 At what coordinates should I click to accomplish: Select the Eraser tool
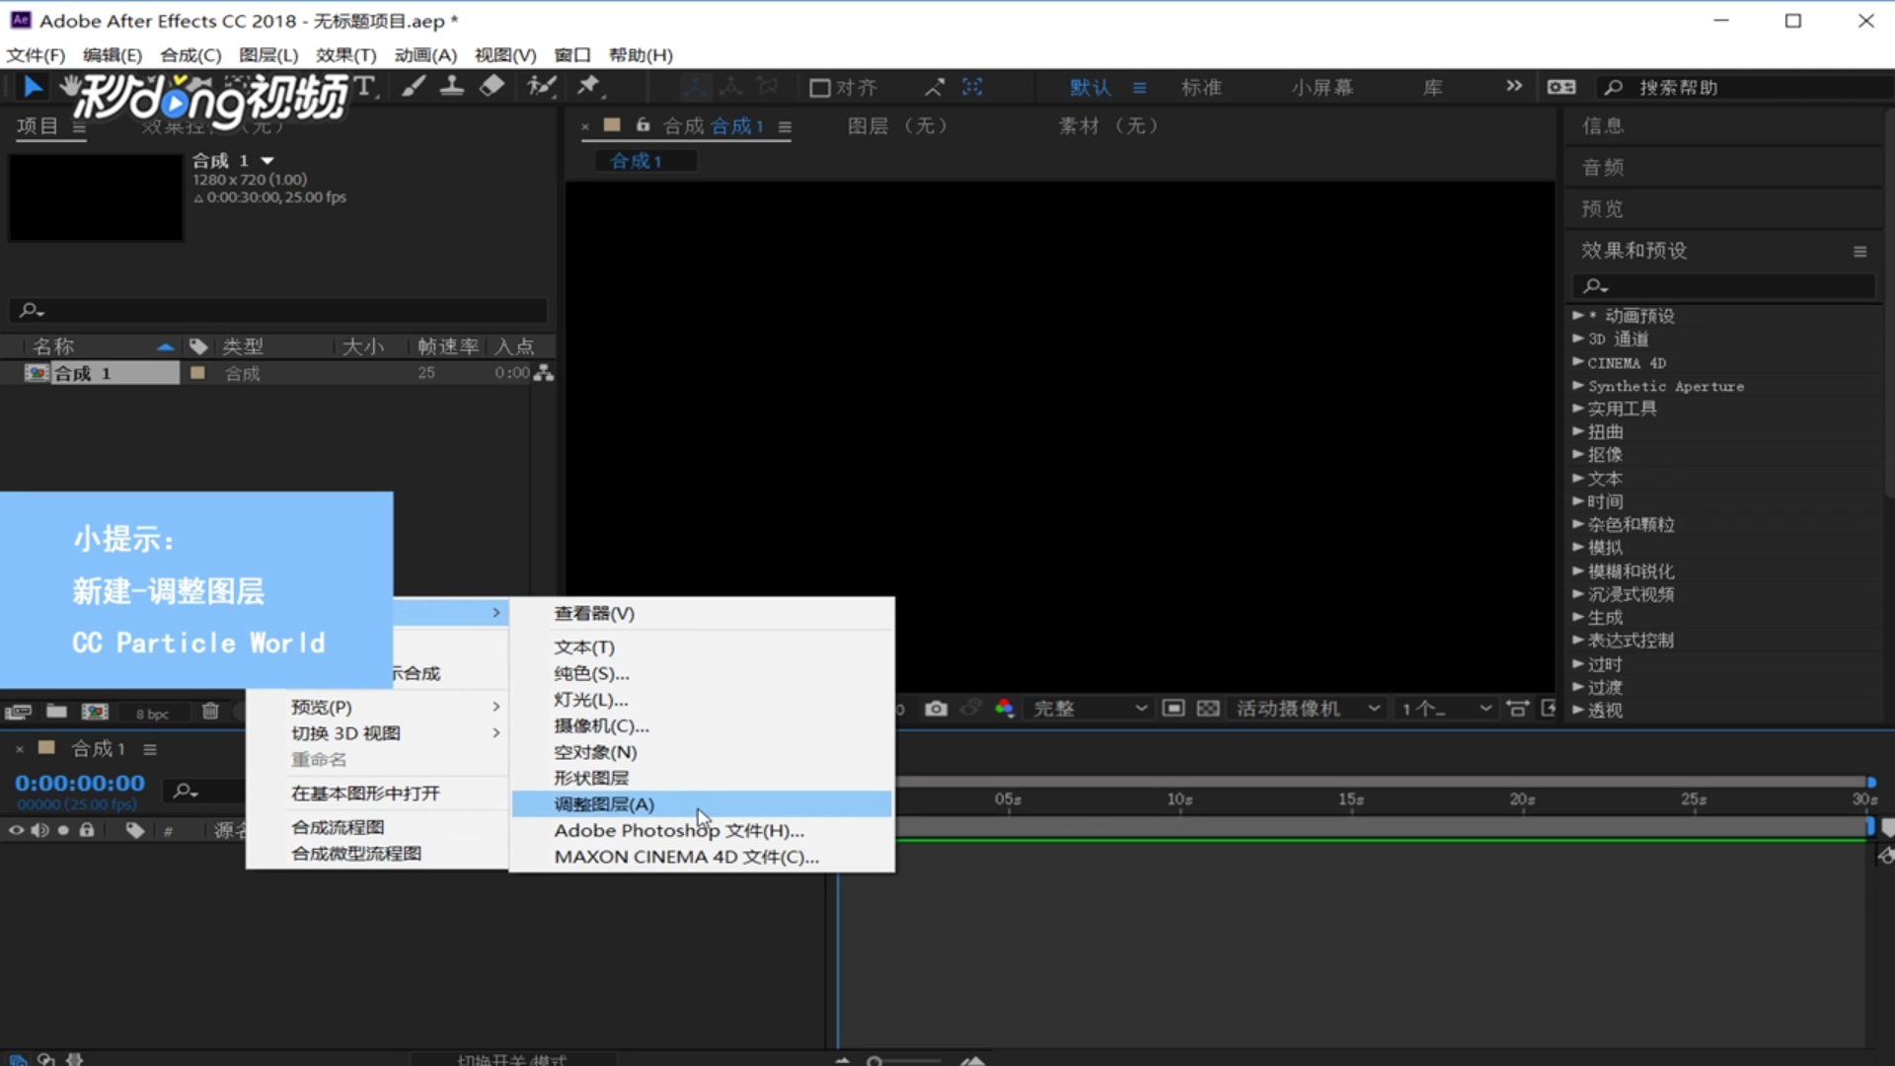(492, 87)
